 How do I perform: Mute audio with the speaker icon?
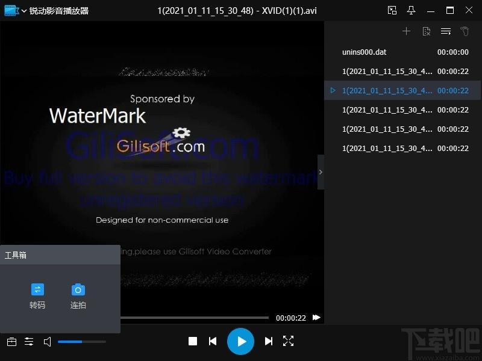coord(48,341)
